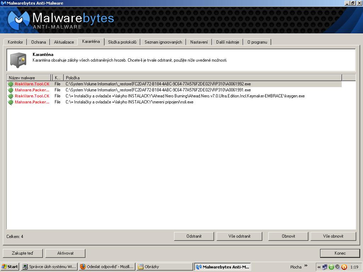Select the Malware.Packer entry for A0061991.exe
Screen dimensions: 363x272
tap(32, 90)
